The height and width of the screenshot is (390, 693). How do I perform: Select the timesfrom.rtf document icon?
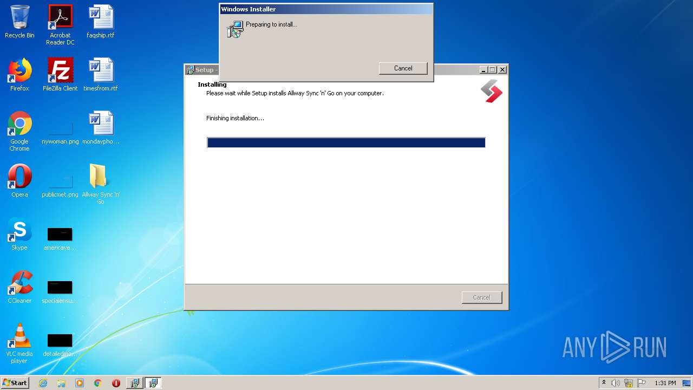(101, 75)
